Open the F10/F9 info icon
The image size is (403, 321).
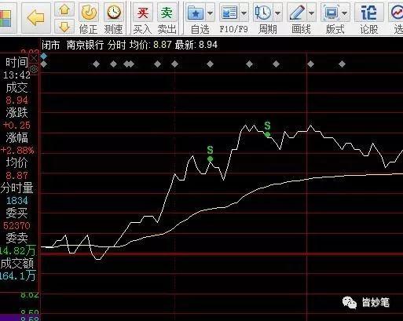(229, 13)
